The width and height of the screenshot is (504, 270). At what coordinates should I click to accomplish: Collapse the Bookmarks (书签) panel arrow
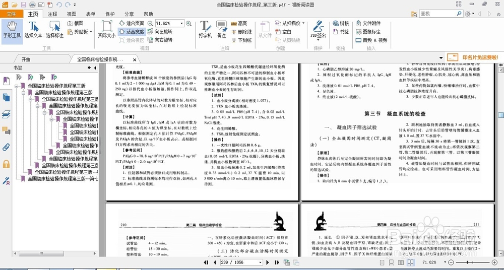point(95,68)
